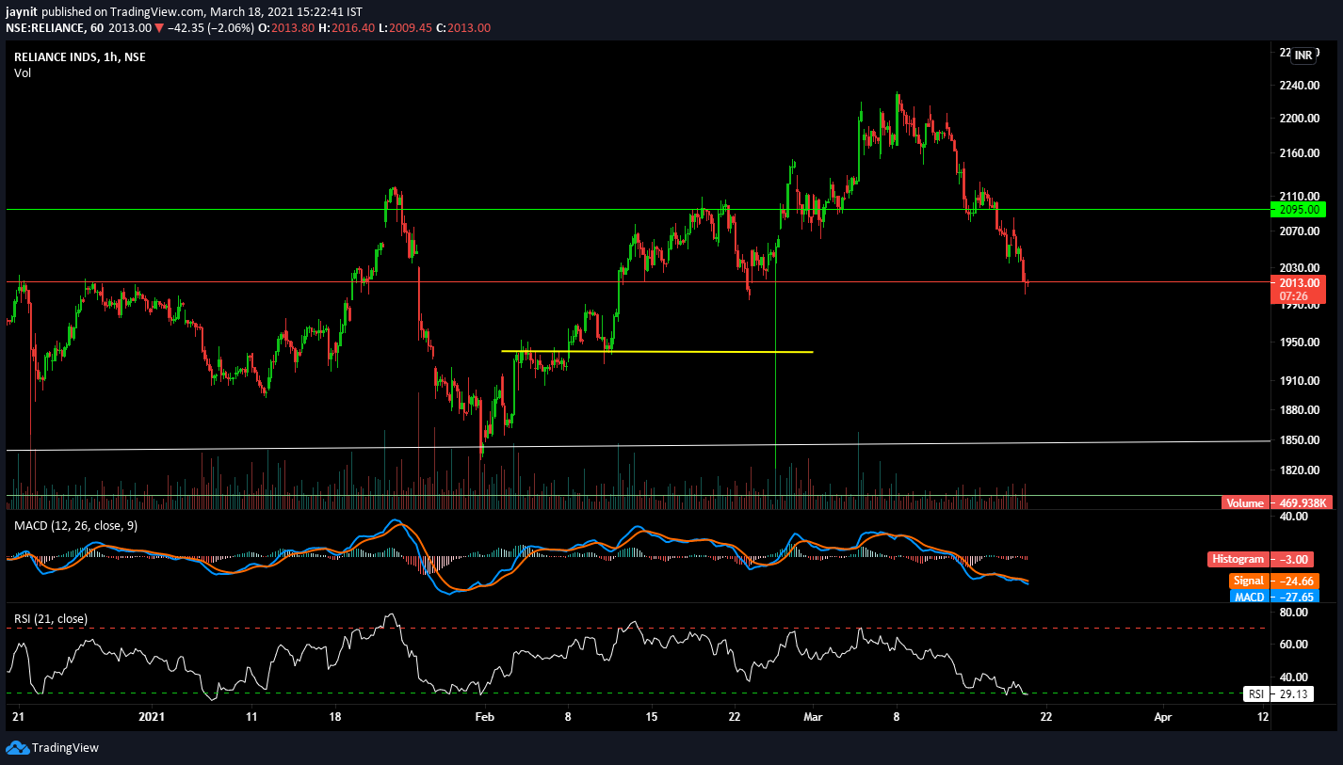The width and height of the screenshot is (1343, 765).
Task: Click the 2021 label on time axis
Action: [x=152, y=717]
